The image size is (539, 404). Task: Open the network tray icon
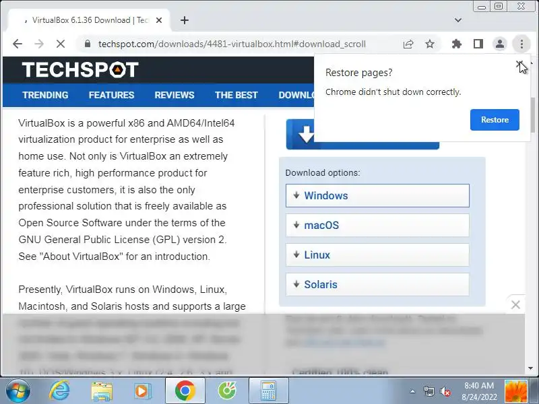(429, 391)
